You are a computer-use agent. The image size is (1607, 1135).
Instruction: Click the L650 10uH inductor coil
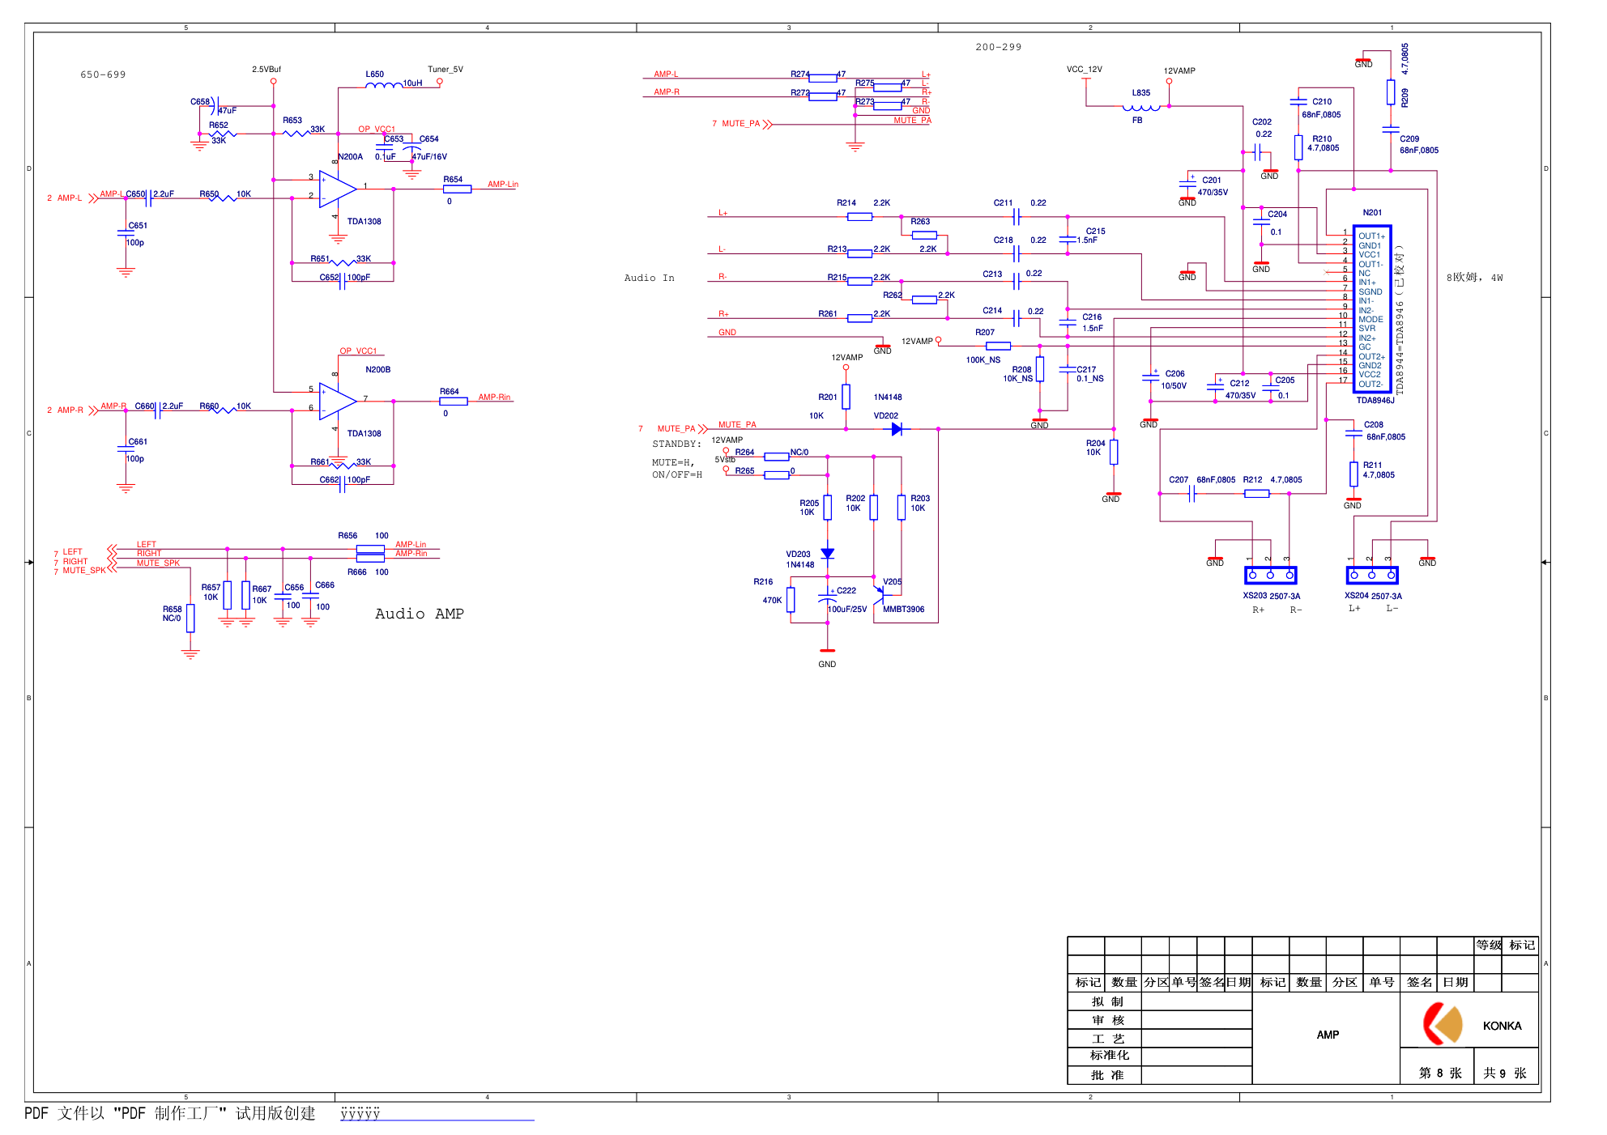[384, 83]
